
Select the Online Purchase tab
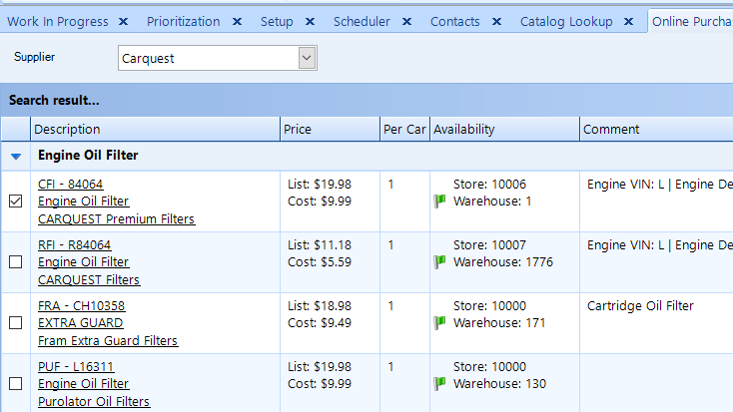click(x=692, y=22)
